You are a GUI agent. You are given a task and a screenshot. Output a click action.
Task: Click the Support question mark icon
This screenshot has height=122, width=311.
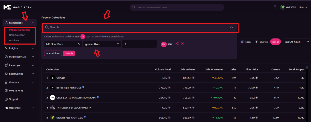point(6,99)
